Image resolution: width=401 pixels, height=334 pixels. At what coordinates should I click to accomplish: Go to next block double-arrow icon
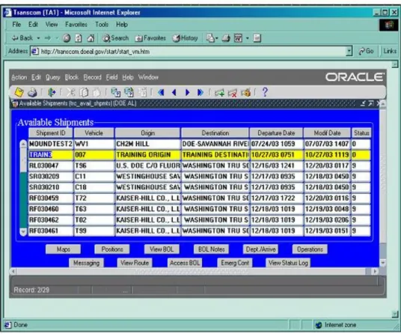tap(200, 92)
